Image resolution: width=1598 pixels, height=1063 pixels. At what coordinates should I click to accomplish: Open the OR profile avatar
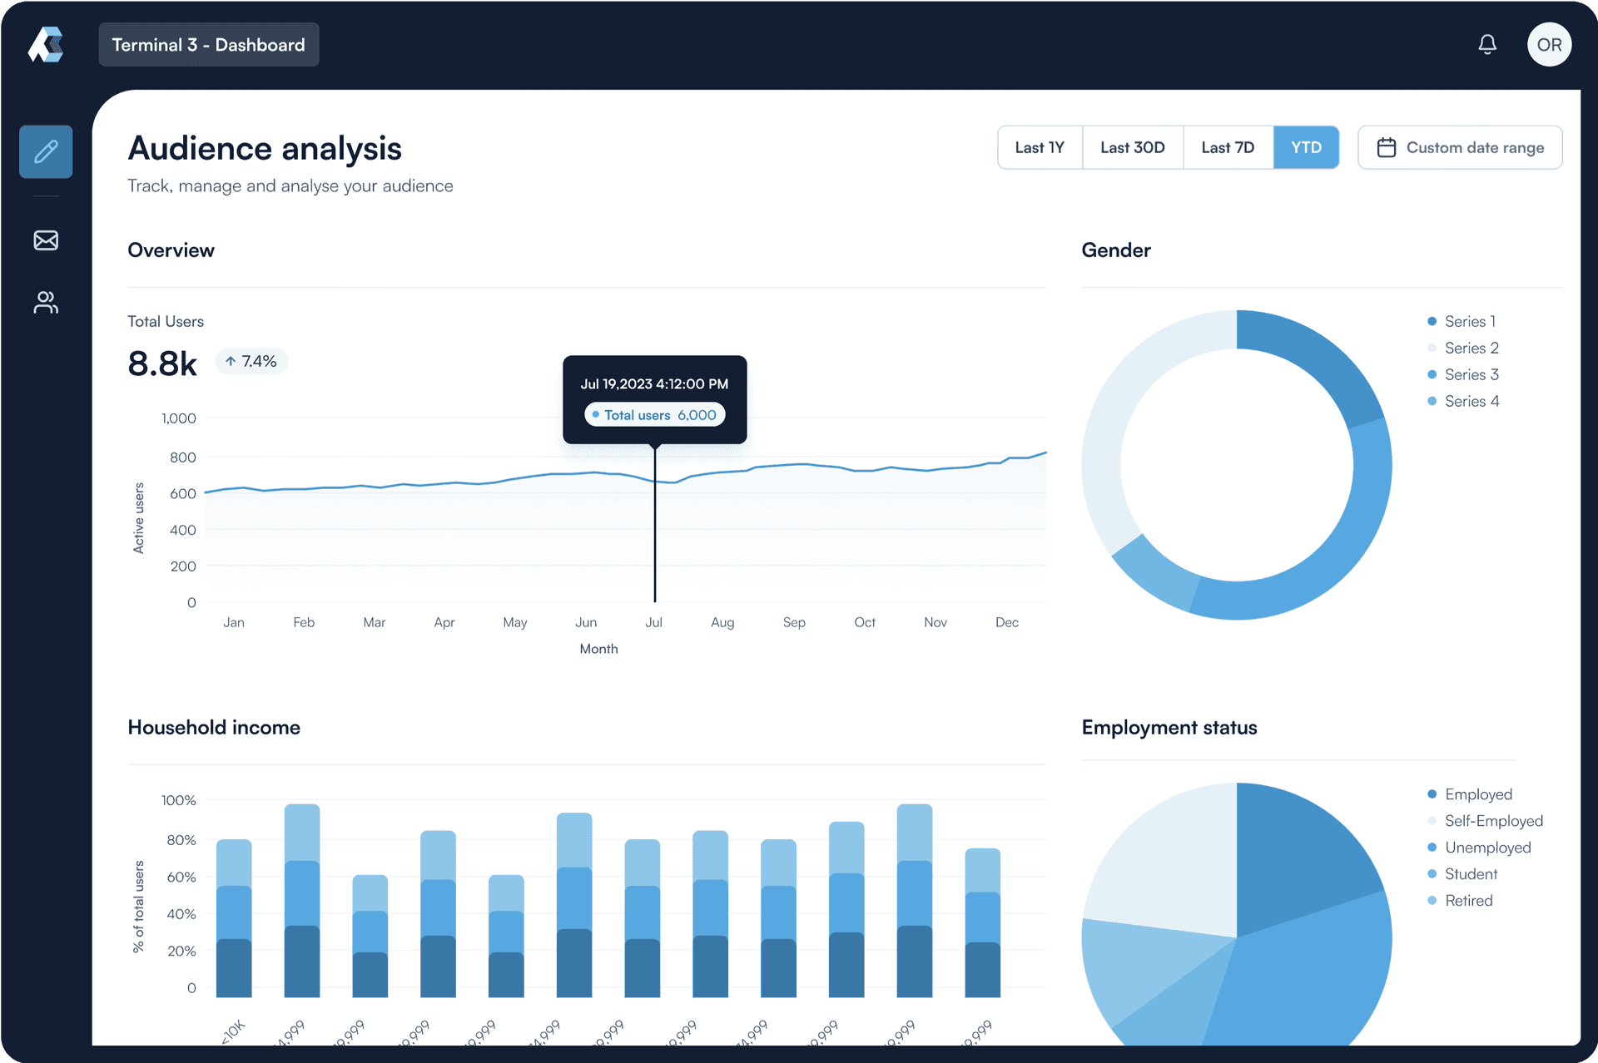pyautogui.click(x=1548, y=44)
